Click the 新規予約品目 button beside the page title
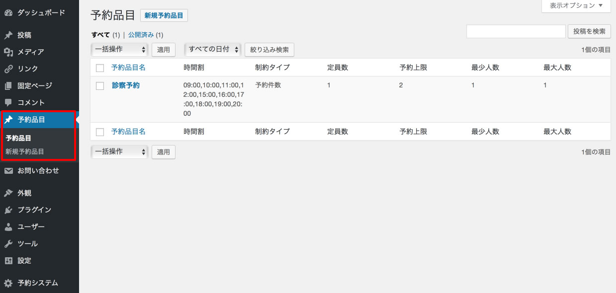Viewport: 616px width, 293px height. pos(164,15)
